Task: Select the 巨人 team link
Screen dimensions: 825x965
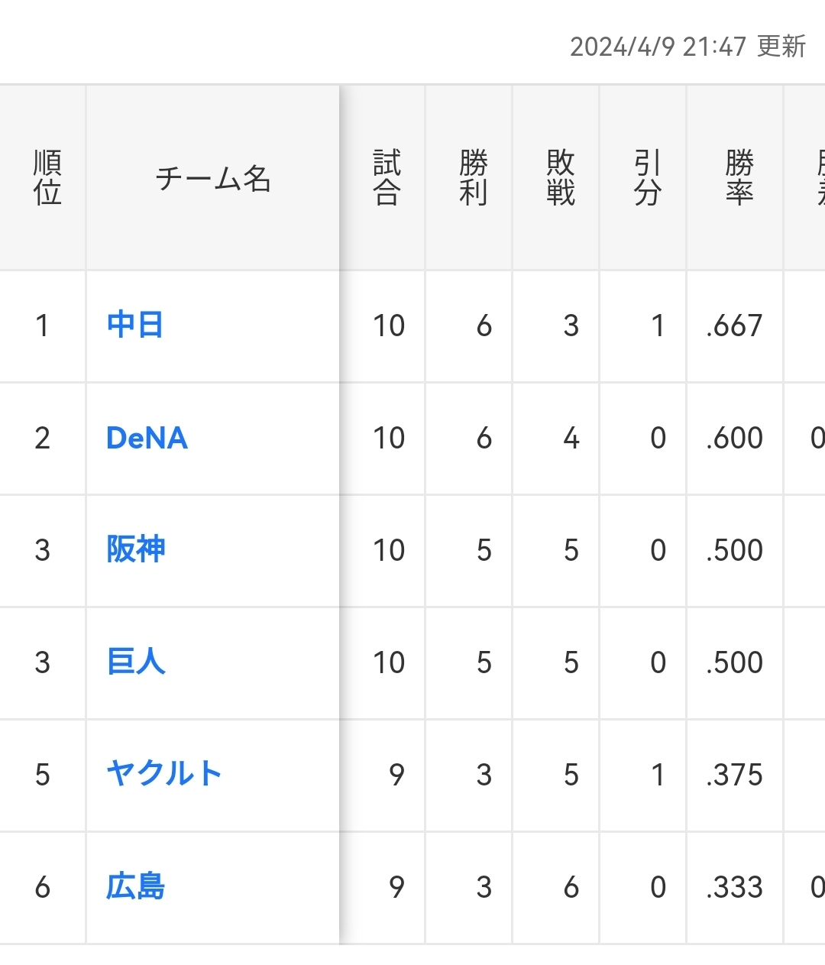Action: (136, 662)
